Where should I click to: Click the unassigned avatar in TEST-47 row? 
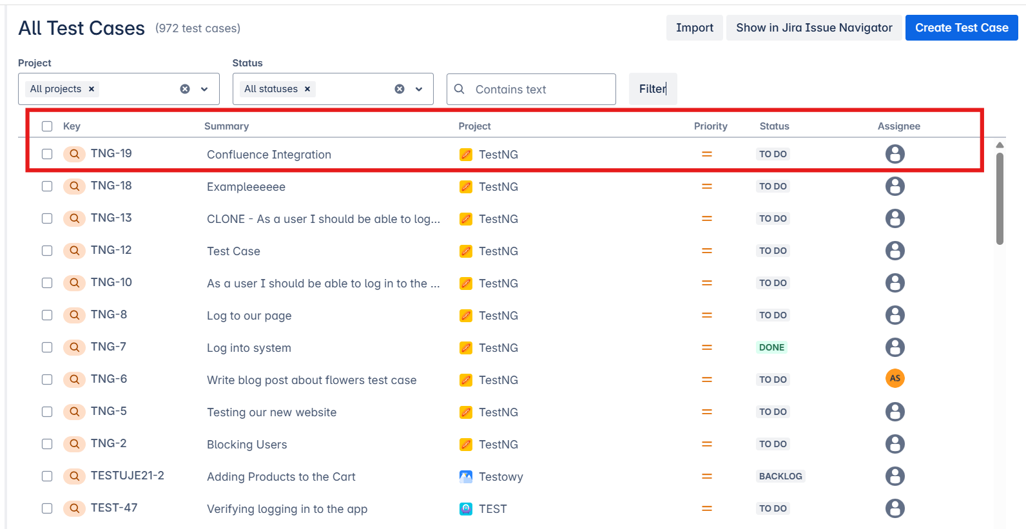point(895,508)
